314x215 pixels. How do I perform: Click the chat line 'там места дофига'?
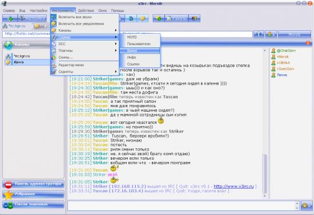pyautogui.click(x=139, y=92)
